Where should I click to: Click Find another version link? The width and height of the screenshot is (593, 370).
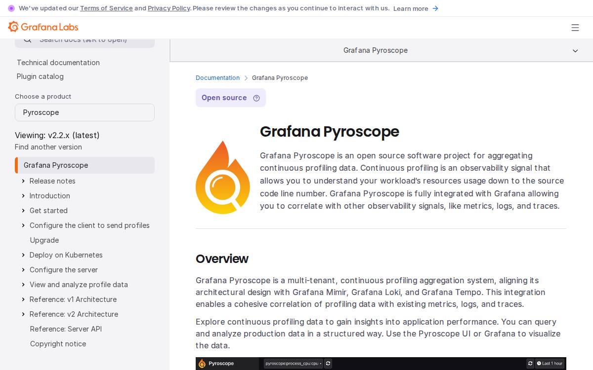click(x=48, y=147)
